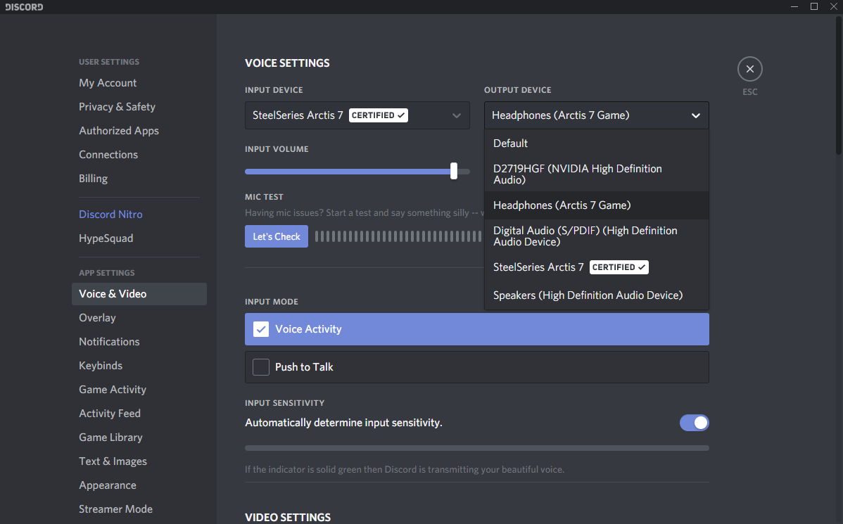
Task: Click the VOICE SETTINGS heading
Action: (287, 63)
